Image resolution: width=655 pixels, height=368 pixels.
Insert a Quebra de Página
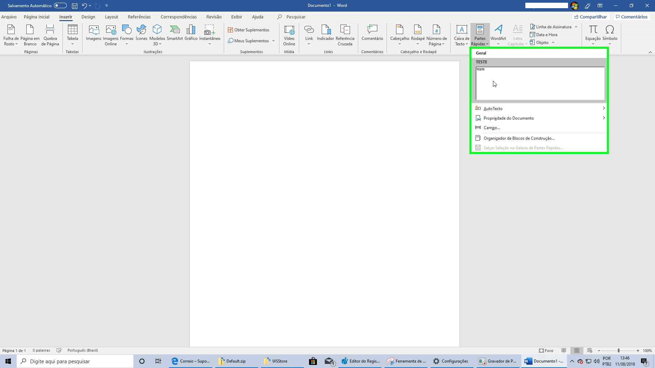tap(50, 35)
